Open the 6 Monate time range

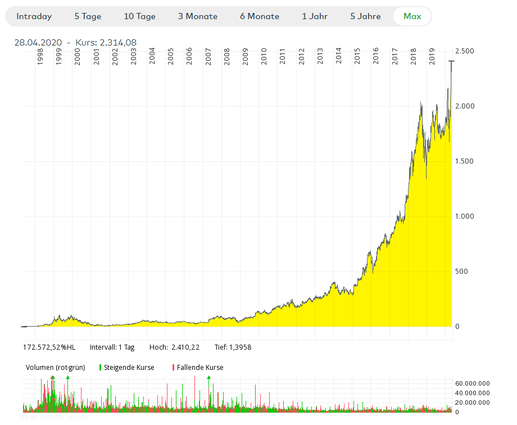point(260,16)
